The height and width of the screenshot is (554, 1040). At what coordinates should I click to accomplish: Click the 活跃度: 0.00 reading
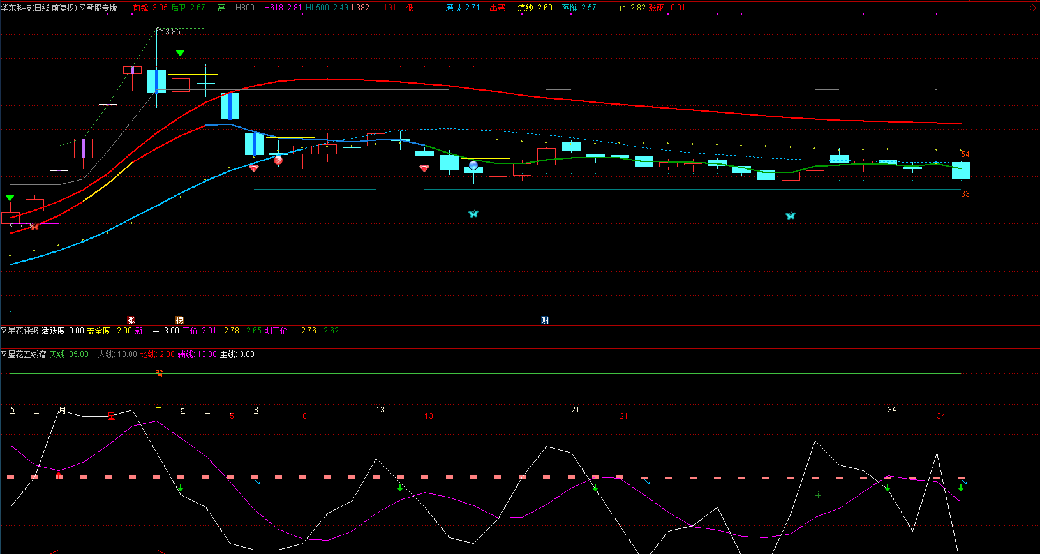pos(63,331)
